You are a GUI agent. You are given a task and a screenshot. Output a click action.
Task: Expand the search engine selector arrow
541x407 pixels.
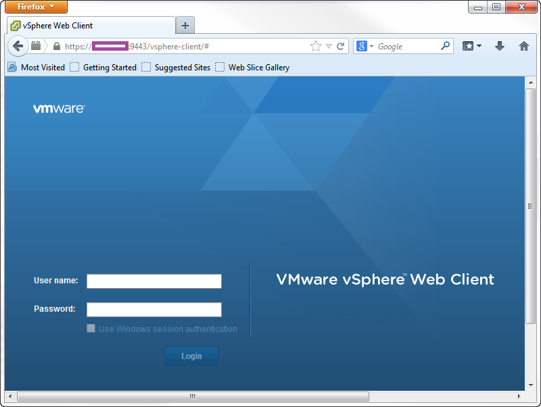[x=371, y=46]
